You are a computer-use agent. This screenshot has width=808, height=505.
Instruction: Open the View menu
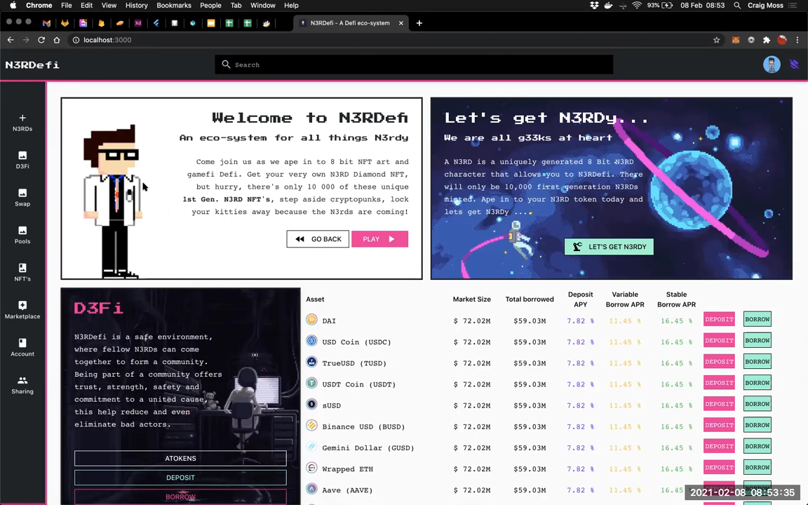(x=109, y=5)
